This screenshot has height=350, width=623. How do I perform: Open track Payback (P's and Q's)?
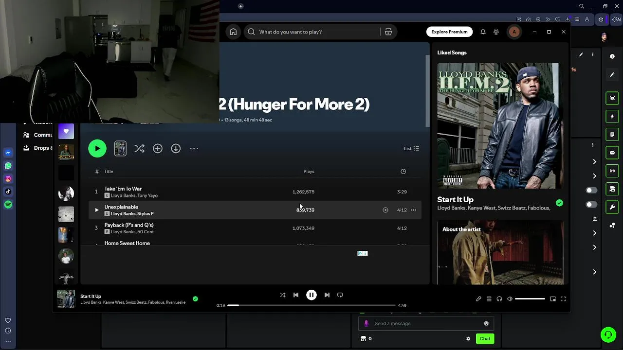129,225
